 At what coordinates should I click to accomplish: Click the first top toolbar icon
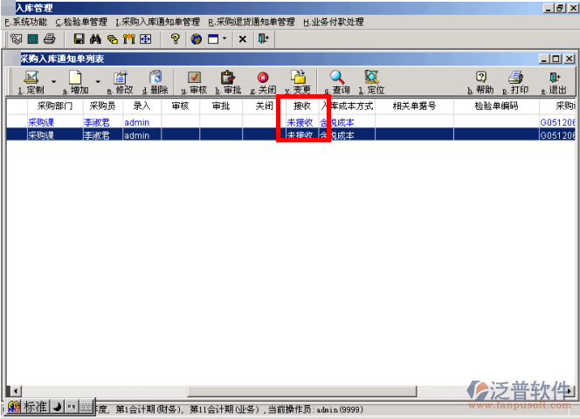click(16, 38)
